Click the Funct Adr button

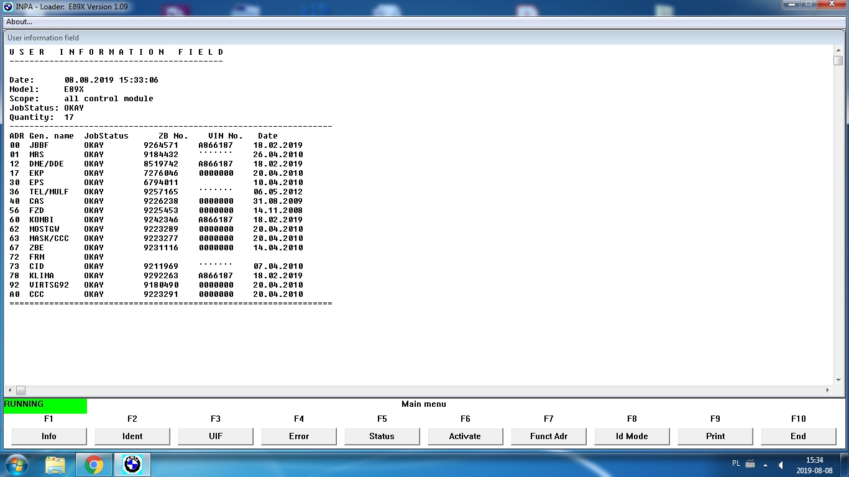click(549, 437)
